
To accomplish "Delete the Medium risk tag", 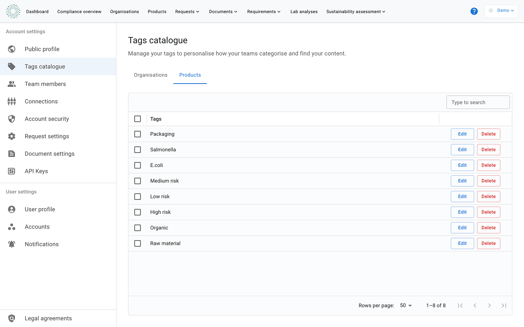I will [x=489, y=181].
